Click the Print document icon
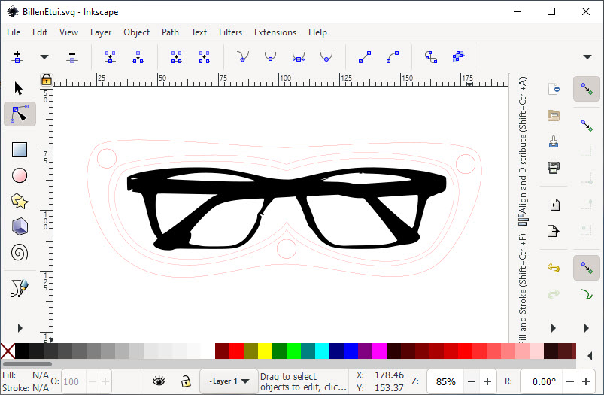604x395 pixels. 554,166
